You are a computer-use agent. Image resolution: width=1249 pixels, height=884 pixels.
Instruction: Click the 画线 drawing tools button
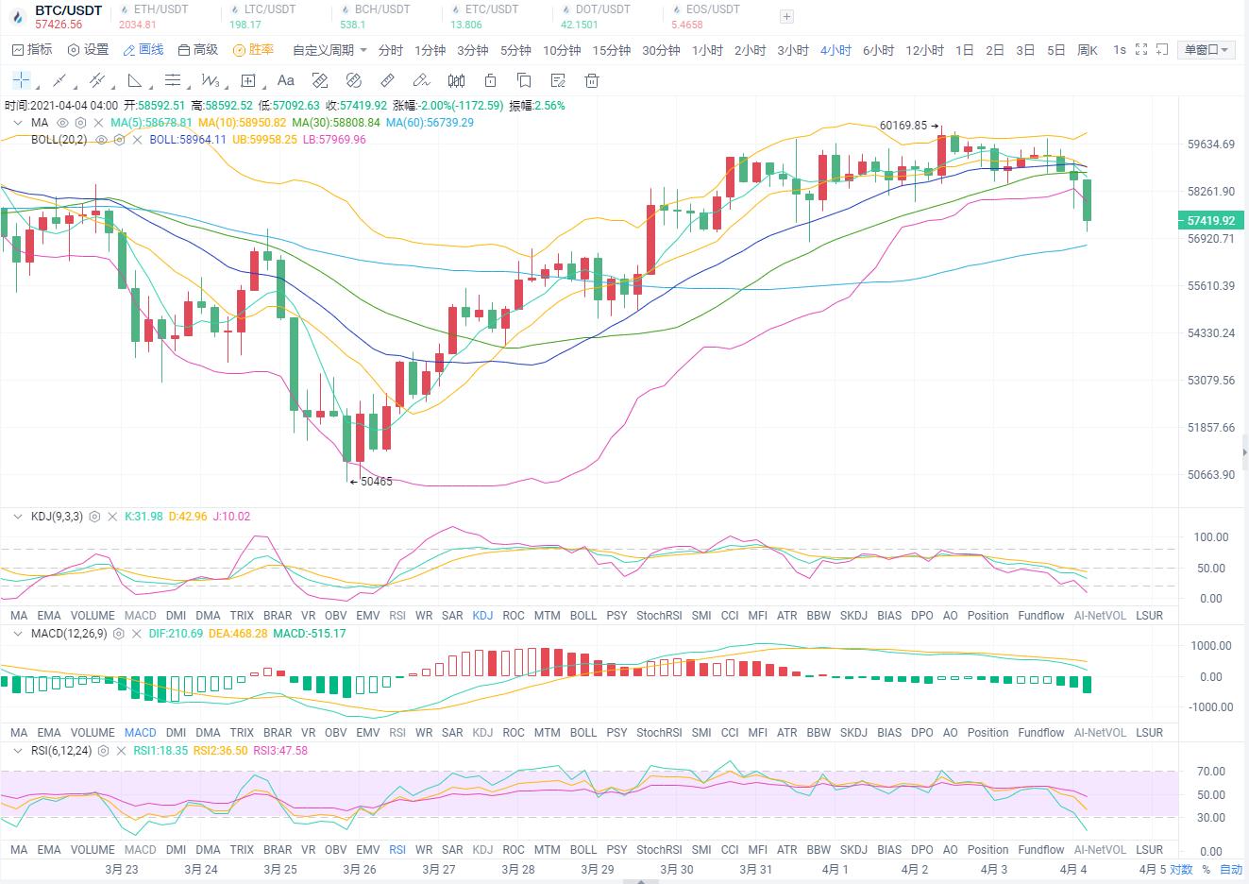pos(143,50)
